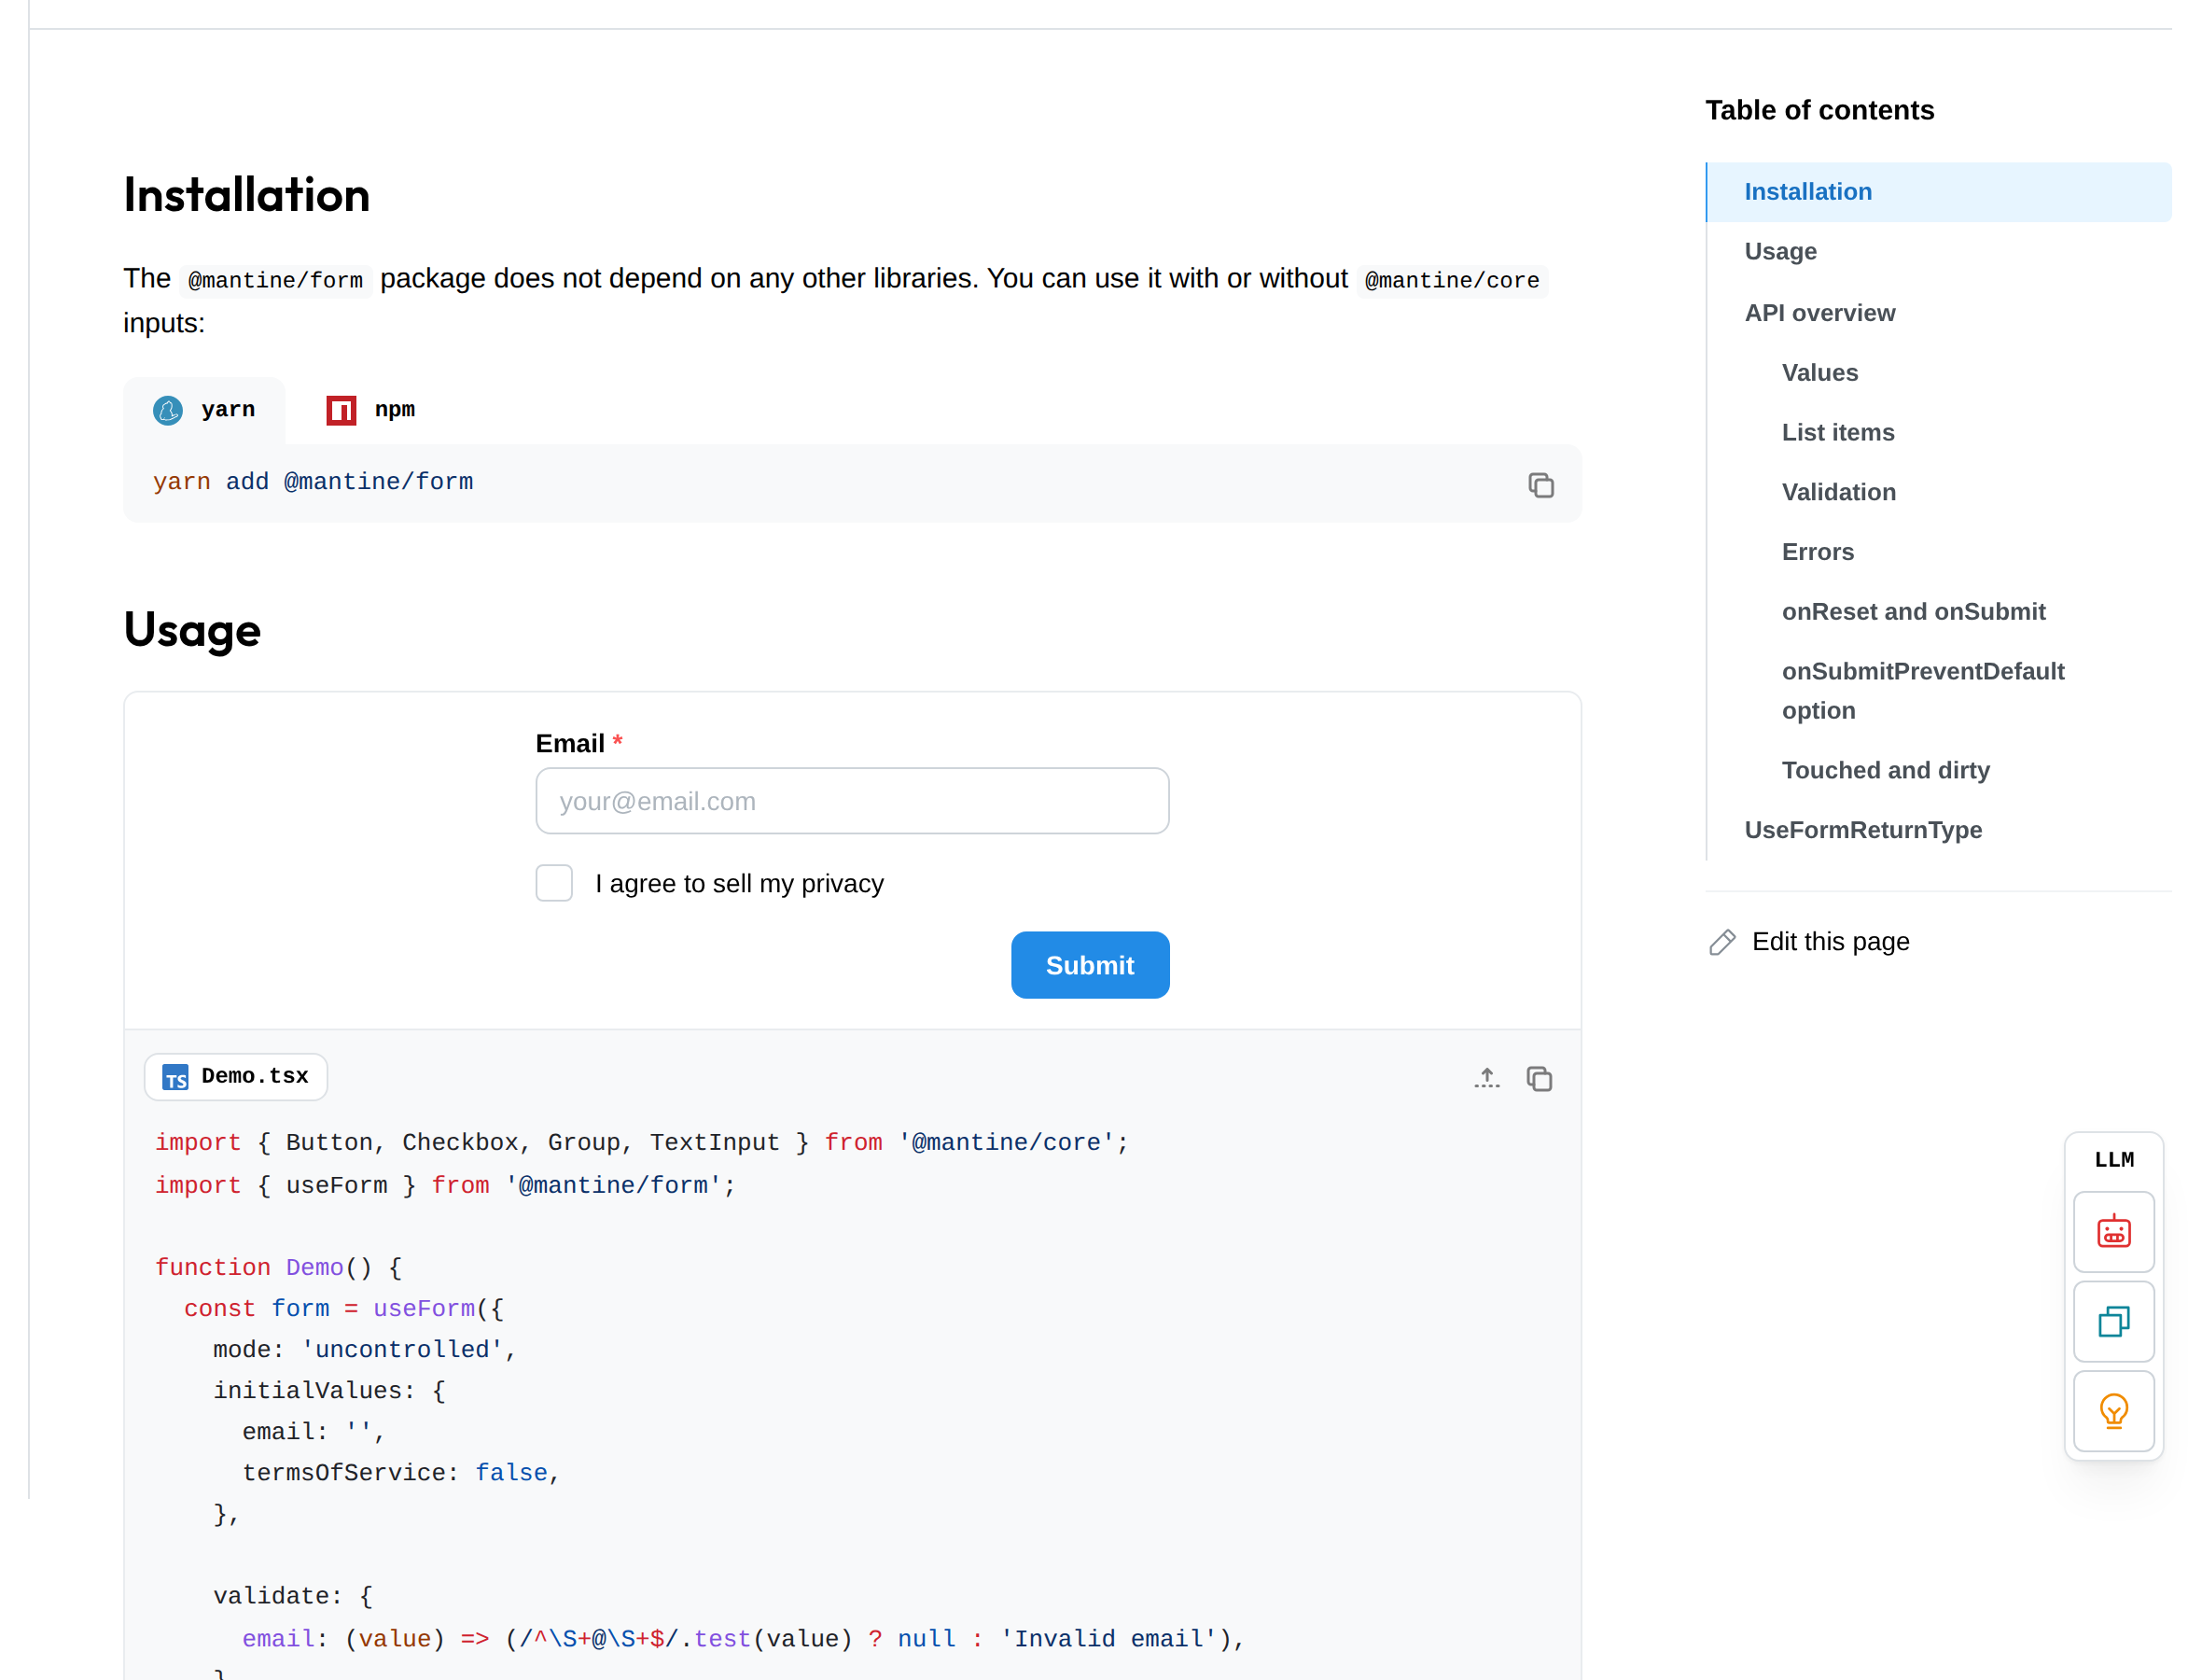Focus the Email input field
Screen dimensions: 2202x1680
852,801
